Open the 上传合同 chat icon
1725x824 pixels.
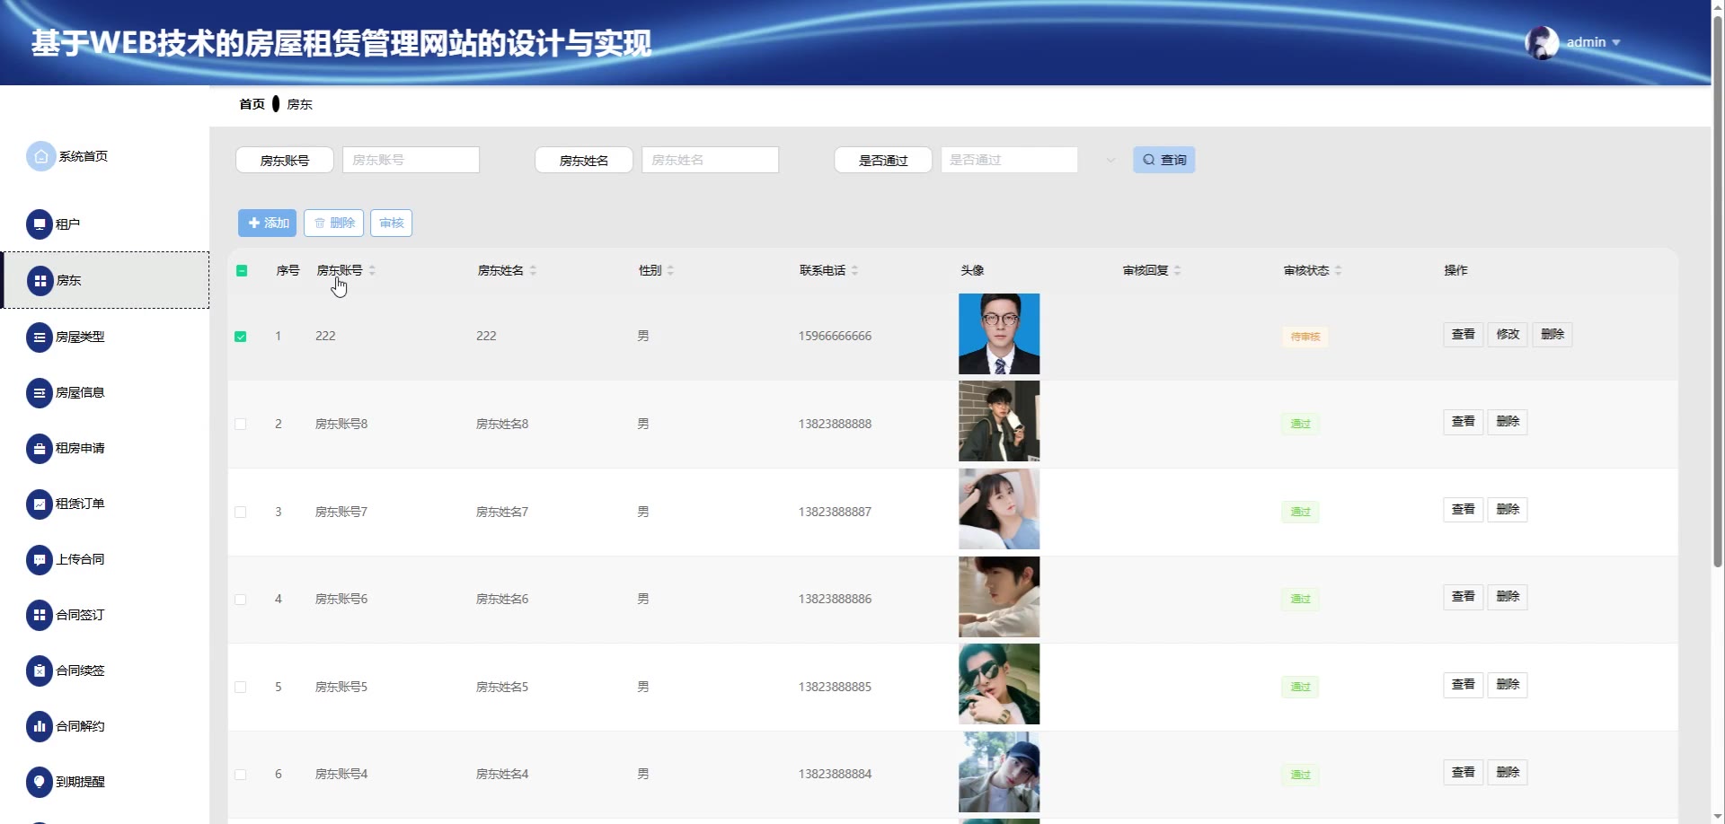(x=40, y=560)
